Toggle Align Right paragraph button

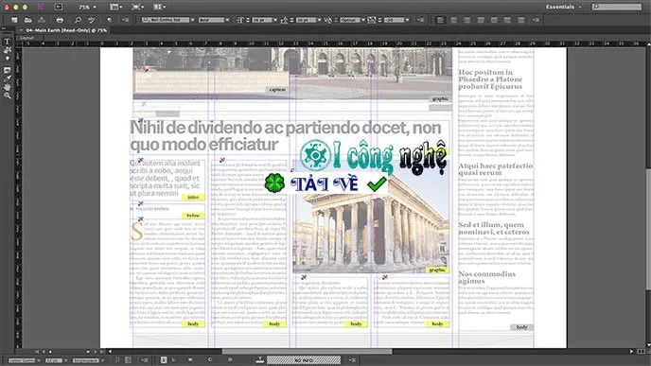point(467,20)
